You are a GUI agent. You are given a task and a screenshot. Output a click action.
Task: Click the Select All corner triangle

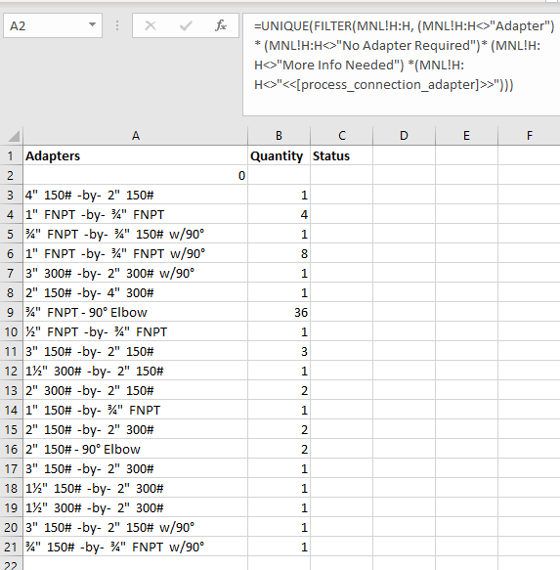click(x=13, y=136)
